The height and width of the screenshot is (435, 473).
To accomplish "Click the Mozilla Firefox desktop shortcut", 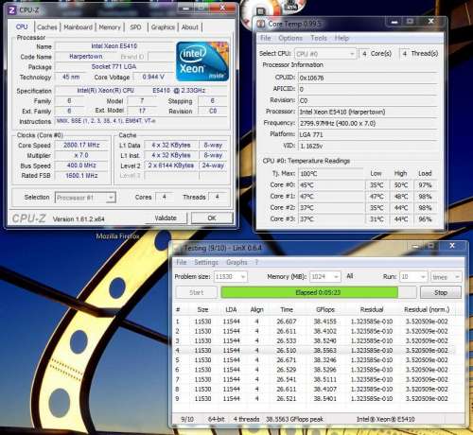I will pos(117,236).
